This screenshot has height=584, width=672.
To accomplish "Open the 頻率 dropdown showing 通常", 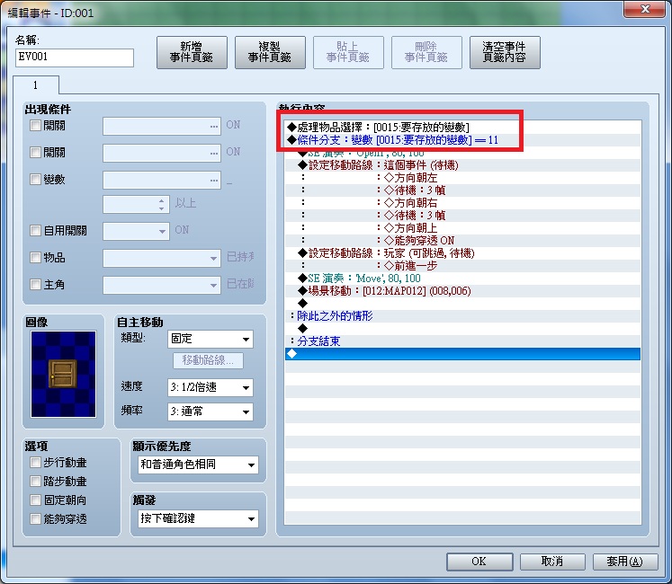I will [x=210, y=411].
